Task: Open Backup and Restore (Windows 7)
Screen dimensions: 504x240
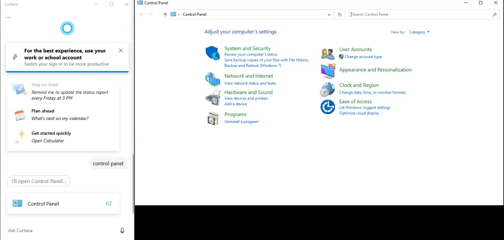Action: click(x=252, y=65)
